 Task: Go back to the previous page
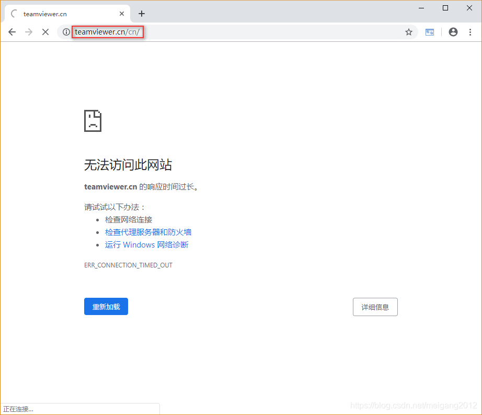coord(12,32)
